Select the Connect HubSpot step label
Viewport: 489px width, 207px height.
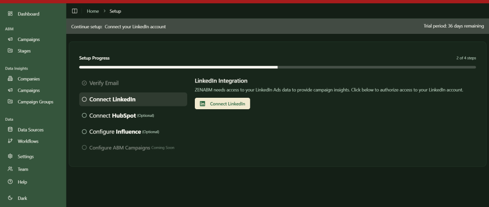pyautogui.click(x=113, y=115)
